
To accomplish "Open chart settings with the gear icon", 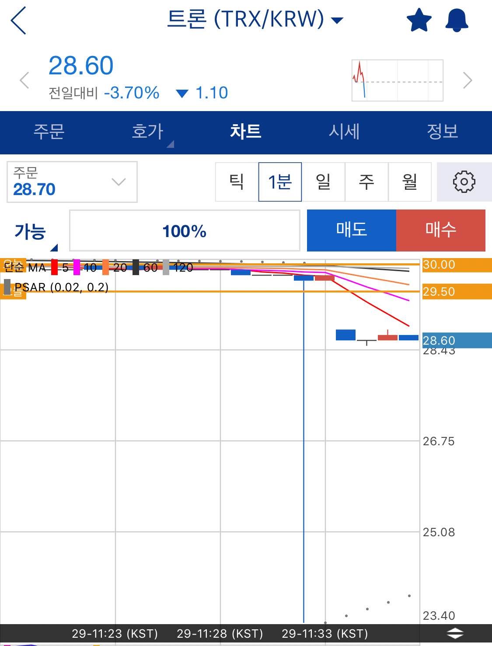I will [x=464, y=182].
